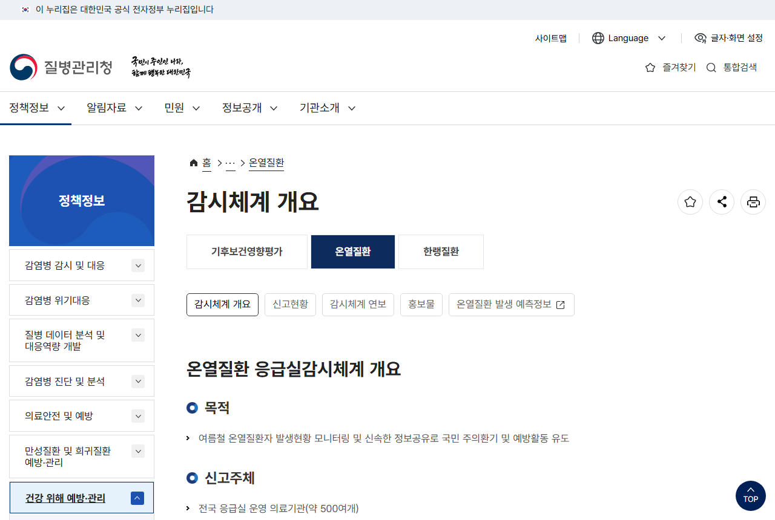
Task: Open the 민원 main menu
Action: pos(182,108)
